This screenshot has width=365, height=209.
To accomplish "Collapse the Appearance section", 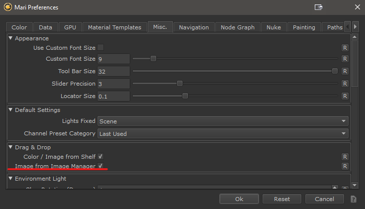I will pyautogui.click(x=11, y=38).
